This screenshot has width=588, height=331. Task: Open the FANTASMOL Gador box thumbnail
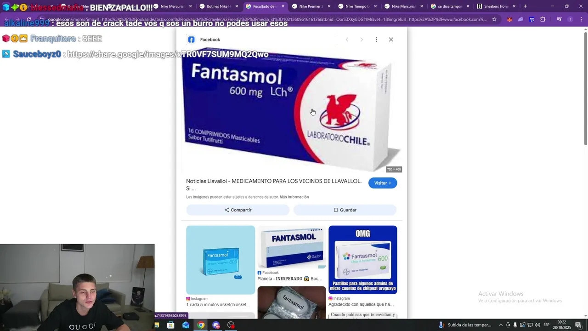coord(292,247)
